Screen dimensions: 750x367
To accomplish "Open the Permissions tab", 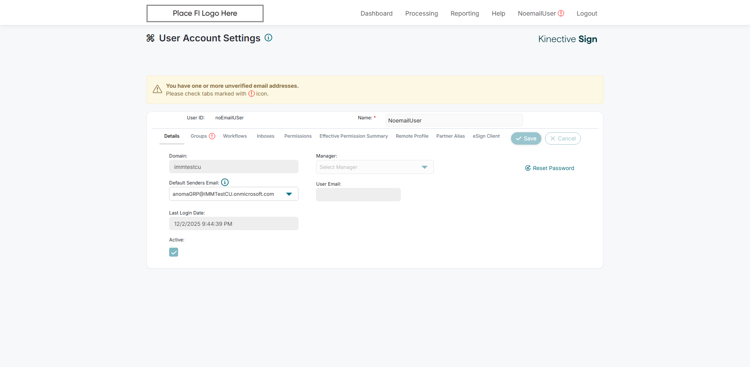I will [x=298, y=136].
